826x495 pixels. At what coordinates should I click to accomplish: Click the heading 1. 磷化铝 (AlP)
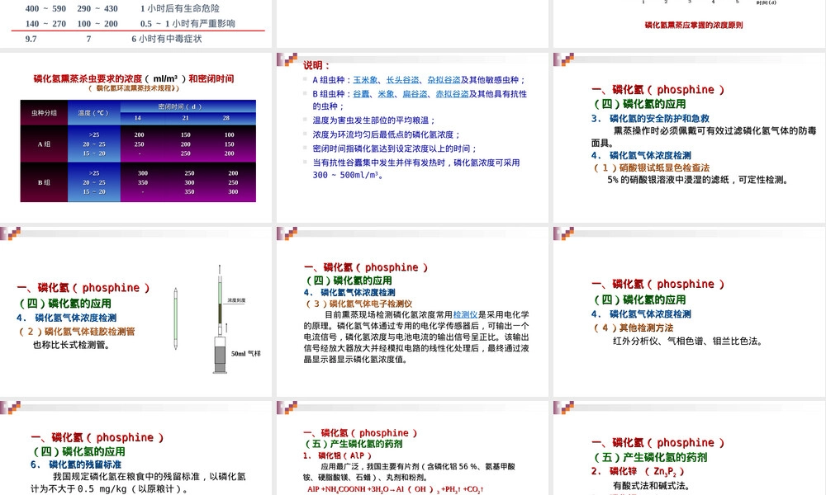pos(337,455)
